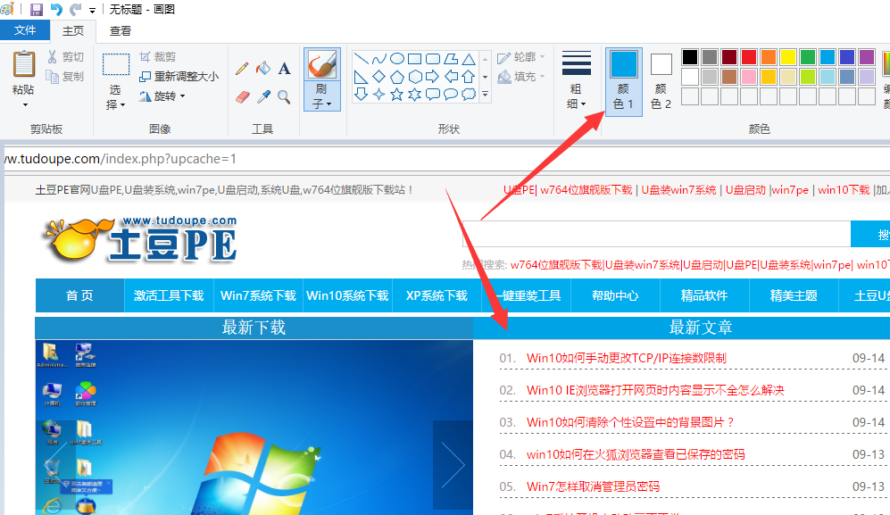
Task: Open the quick access toolbar customize arrow
Action: tap(92, 10)
